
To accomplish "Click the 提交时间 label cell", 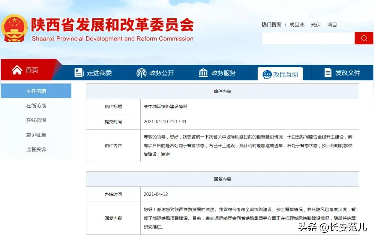I will coord(113,122).
